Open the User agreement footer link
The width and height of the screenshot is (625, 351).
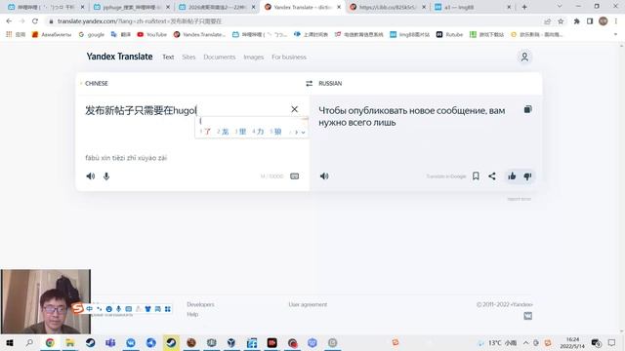click(308, 304)
